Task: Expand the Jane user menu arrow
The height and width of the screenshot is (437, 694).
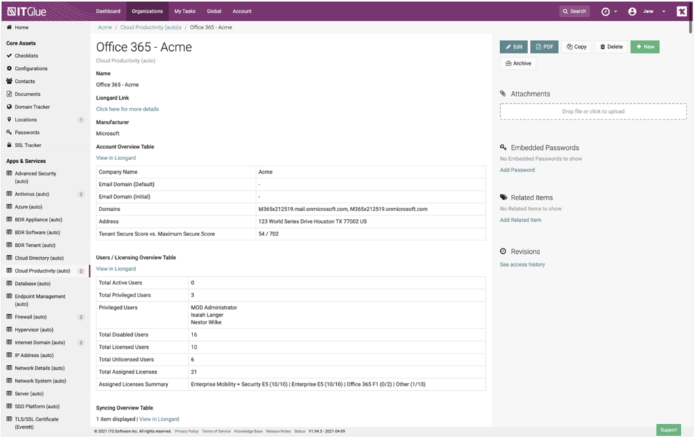Action: [x=664, y=12]
